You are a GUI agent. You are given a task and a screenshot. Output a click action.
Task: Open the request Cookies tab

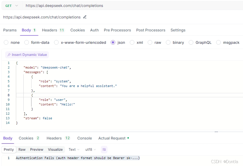[x=78, y=30]
